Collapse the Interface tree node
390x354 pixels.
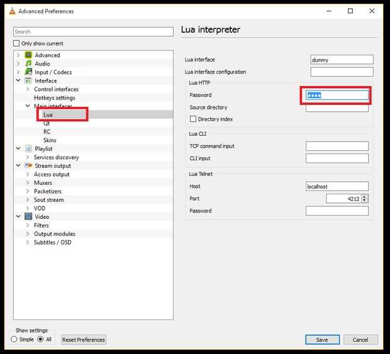(18, 80)
